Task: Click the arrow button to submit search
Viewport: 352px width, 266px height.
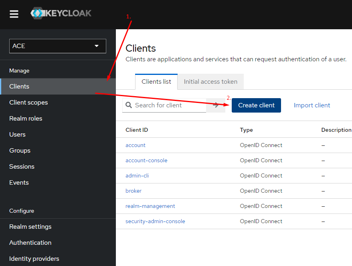Action: click(216, 105)
